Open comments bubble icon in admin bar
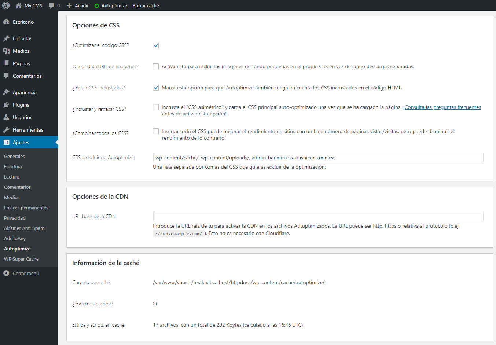496x345 pixels. tap(51, 5)
